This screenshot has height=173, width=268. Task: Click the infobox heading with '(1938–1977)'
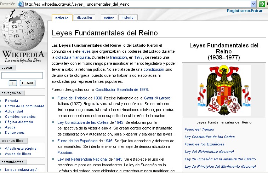224,51
